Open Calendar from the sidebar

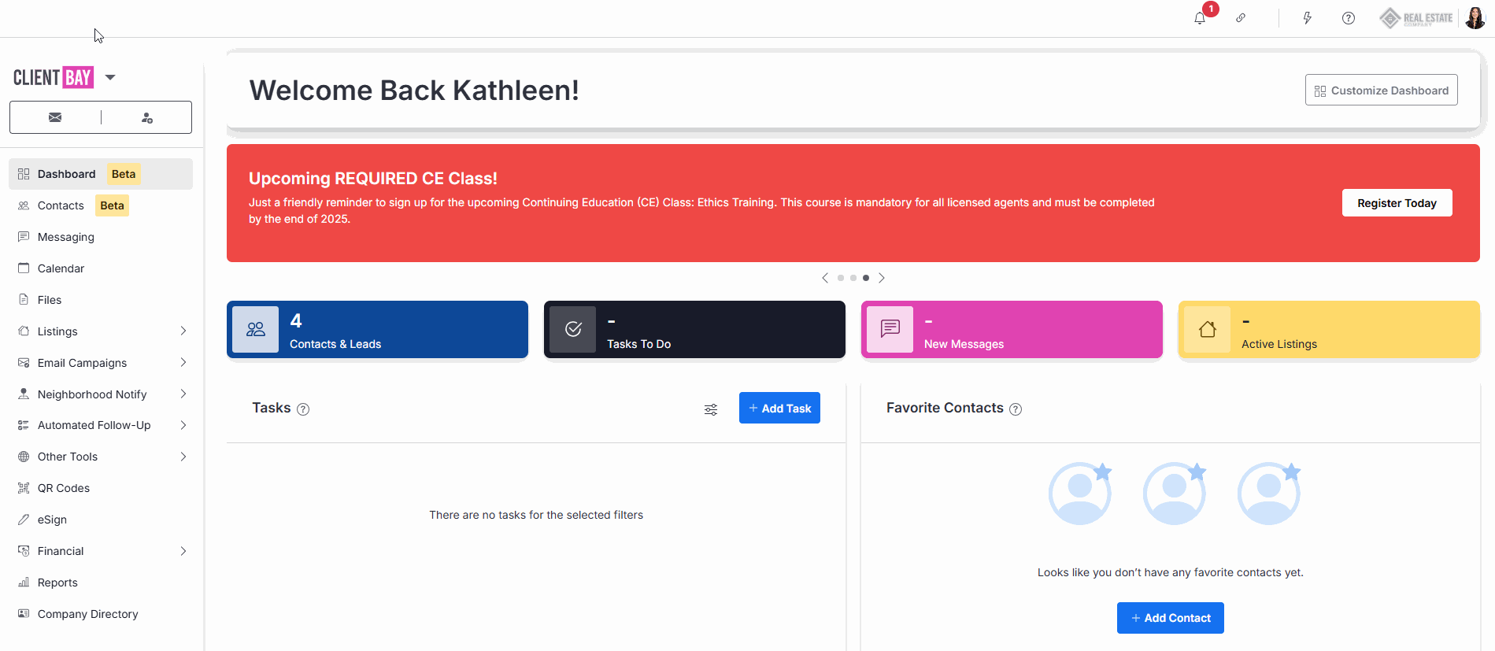pos(61,268)
